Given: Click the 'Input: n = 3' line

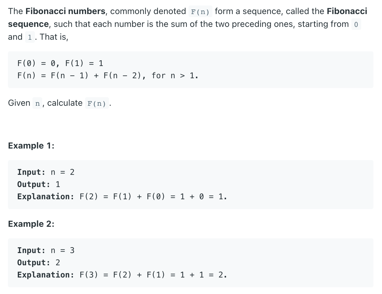Looking at the screenshot, I should [46, 250].
